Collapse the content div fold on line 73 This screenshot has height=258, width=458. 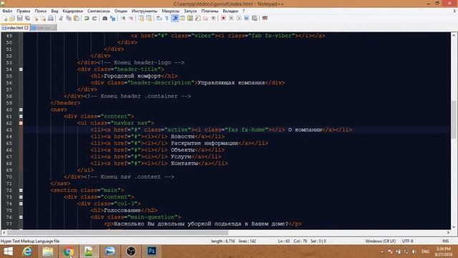pos(21,197)
